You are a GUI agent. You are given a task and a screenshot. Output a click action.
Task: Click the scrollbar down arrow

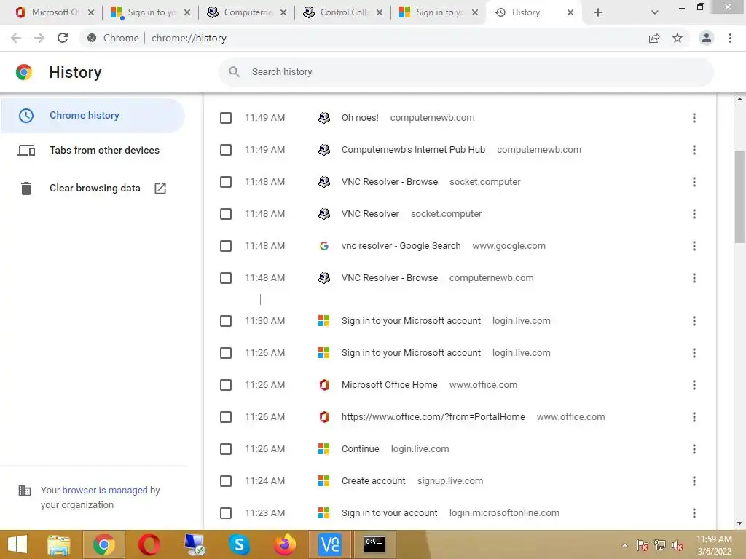click(x=739, y=523)
